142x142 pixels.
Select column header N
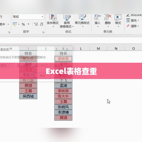click(x=116, y=49)
